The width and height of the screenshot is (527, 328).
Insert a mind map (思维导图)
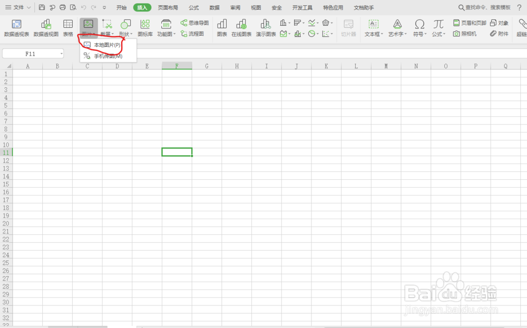pyautogui.click(x=194, y=23)
